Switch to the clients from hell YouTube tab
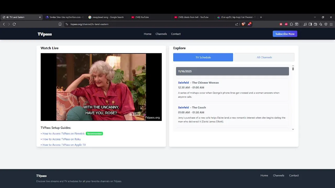The height and width of the screenshot is (188, 335). (x=193, y=17)
